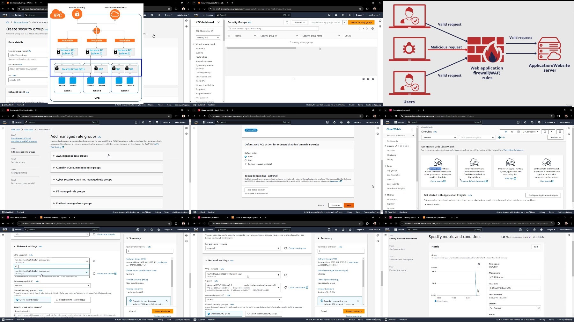Open CloudShell icon in N. Virginia console header
The width and height of the screenshot is (574, 322).
(x=519, y=122)
